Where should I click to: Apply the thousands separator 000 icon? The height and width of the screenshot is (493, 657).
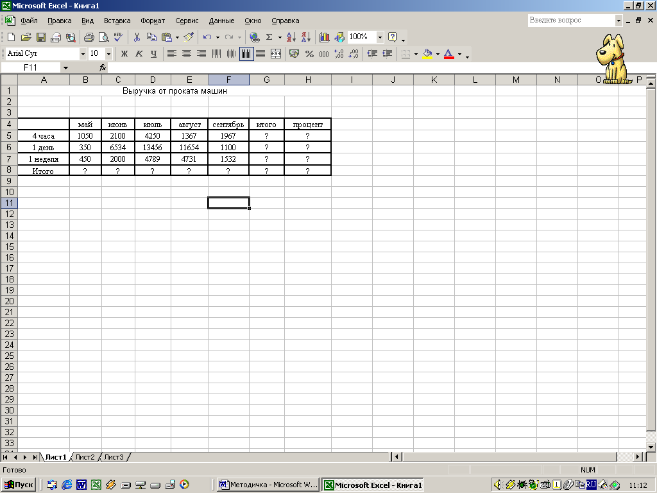coord(324,54)
